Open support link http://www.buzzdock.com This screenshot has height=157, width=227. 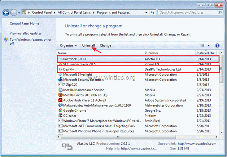pyautogui.click(x=197, y=144)
